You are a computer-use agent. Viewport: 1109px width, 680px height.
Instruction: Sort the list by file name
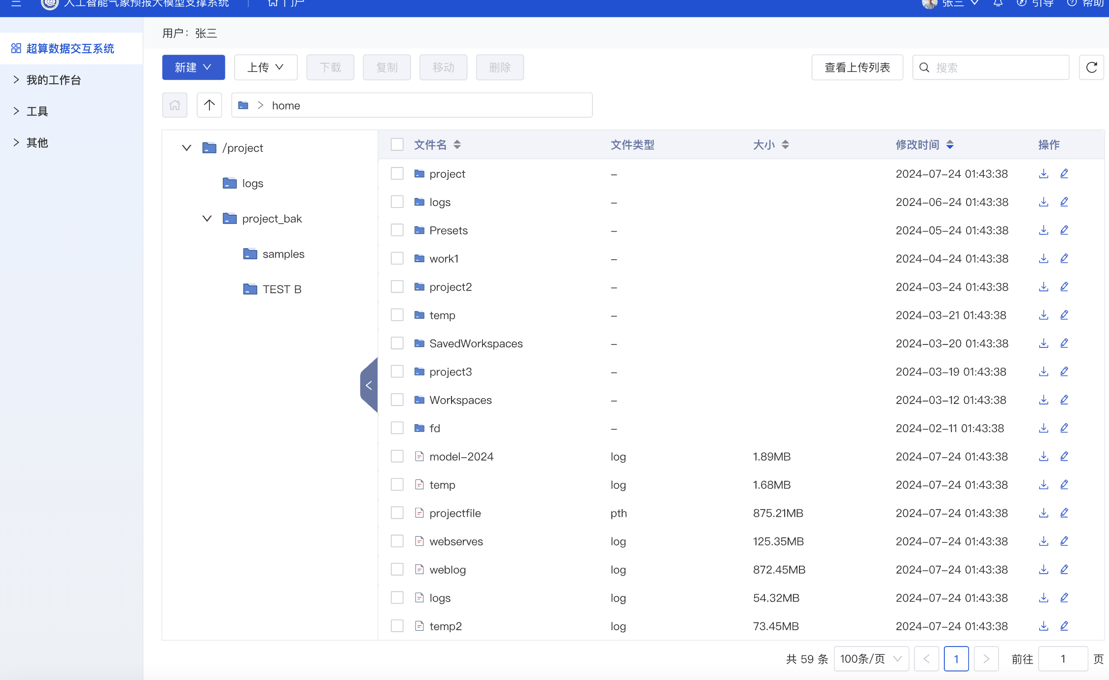point(457,144)
